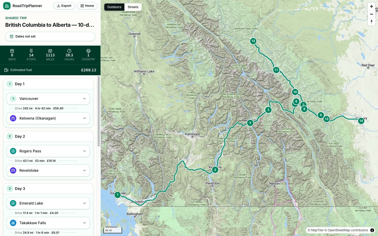This screenshot has width=378, height=236.
Task: Click the Estimated fuel pump icon
Action: (x=6, y=70)
